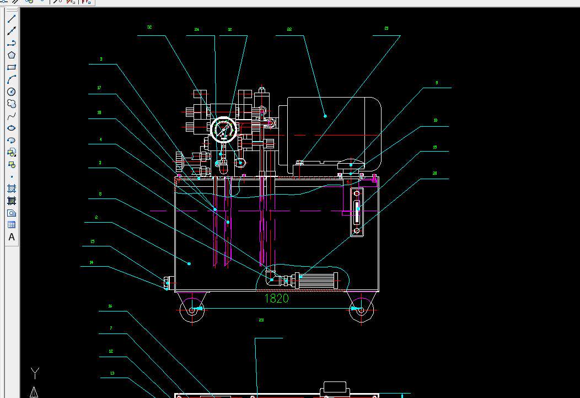
Task: Select part label 18 on the left
Action: point(99,112)
